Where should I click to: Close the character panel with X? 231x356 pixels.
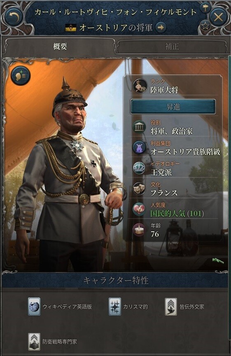[x=218, y=17]
